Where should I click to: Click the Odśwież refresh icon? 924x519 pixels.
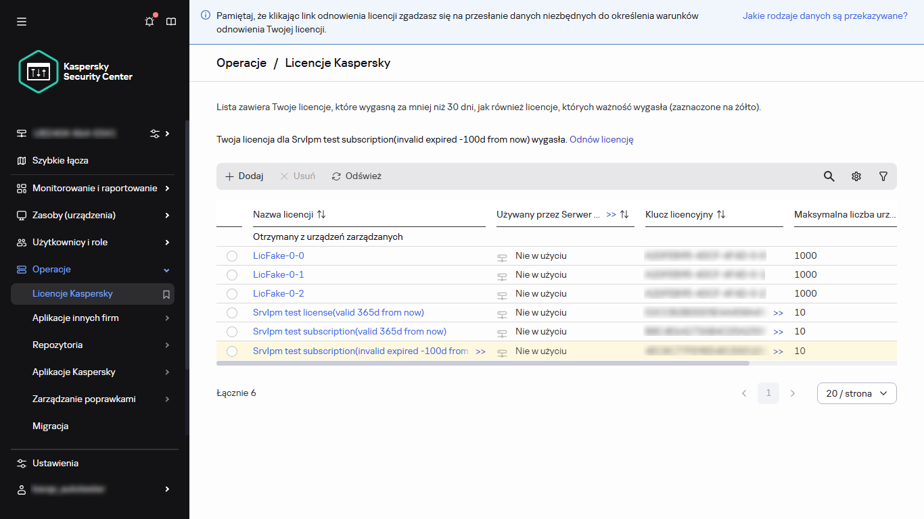point(336,176)
